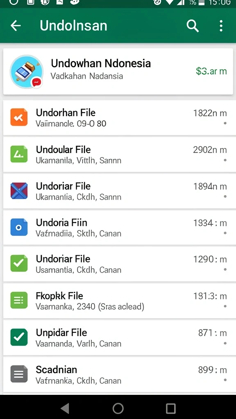236x419 pixels.
Task: Open the Undoular File list entry
Action: point(118,154)
